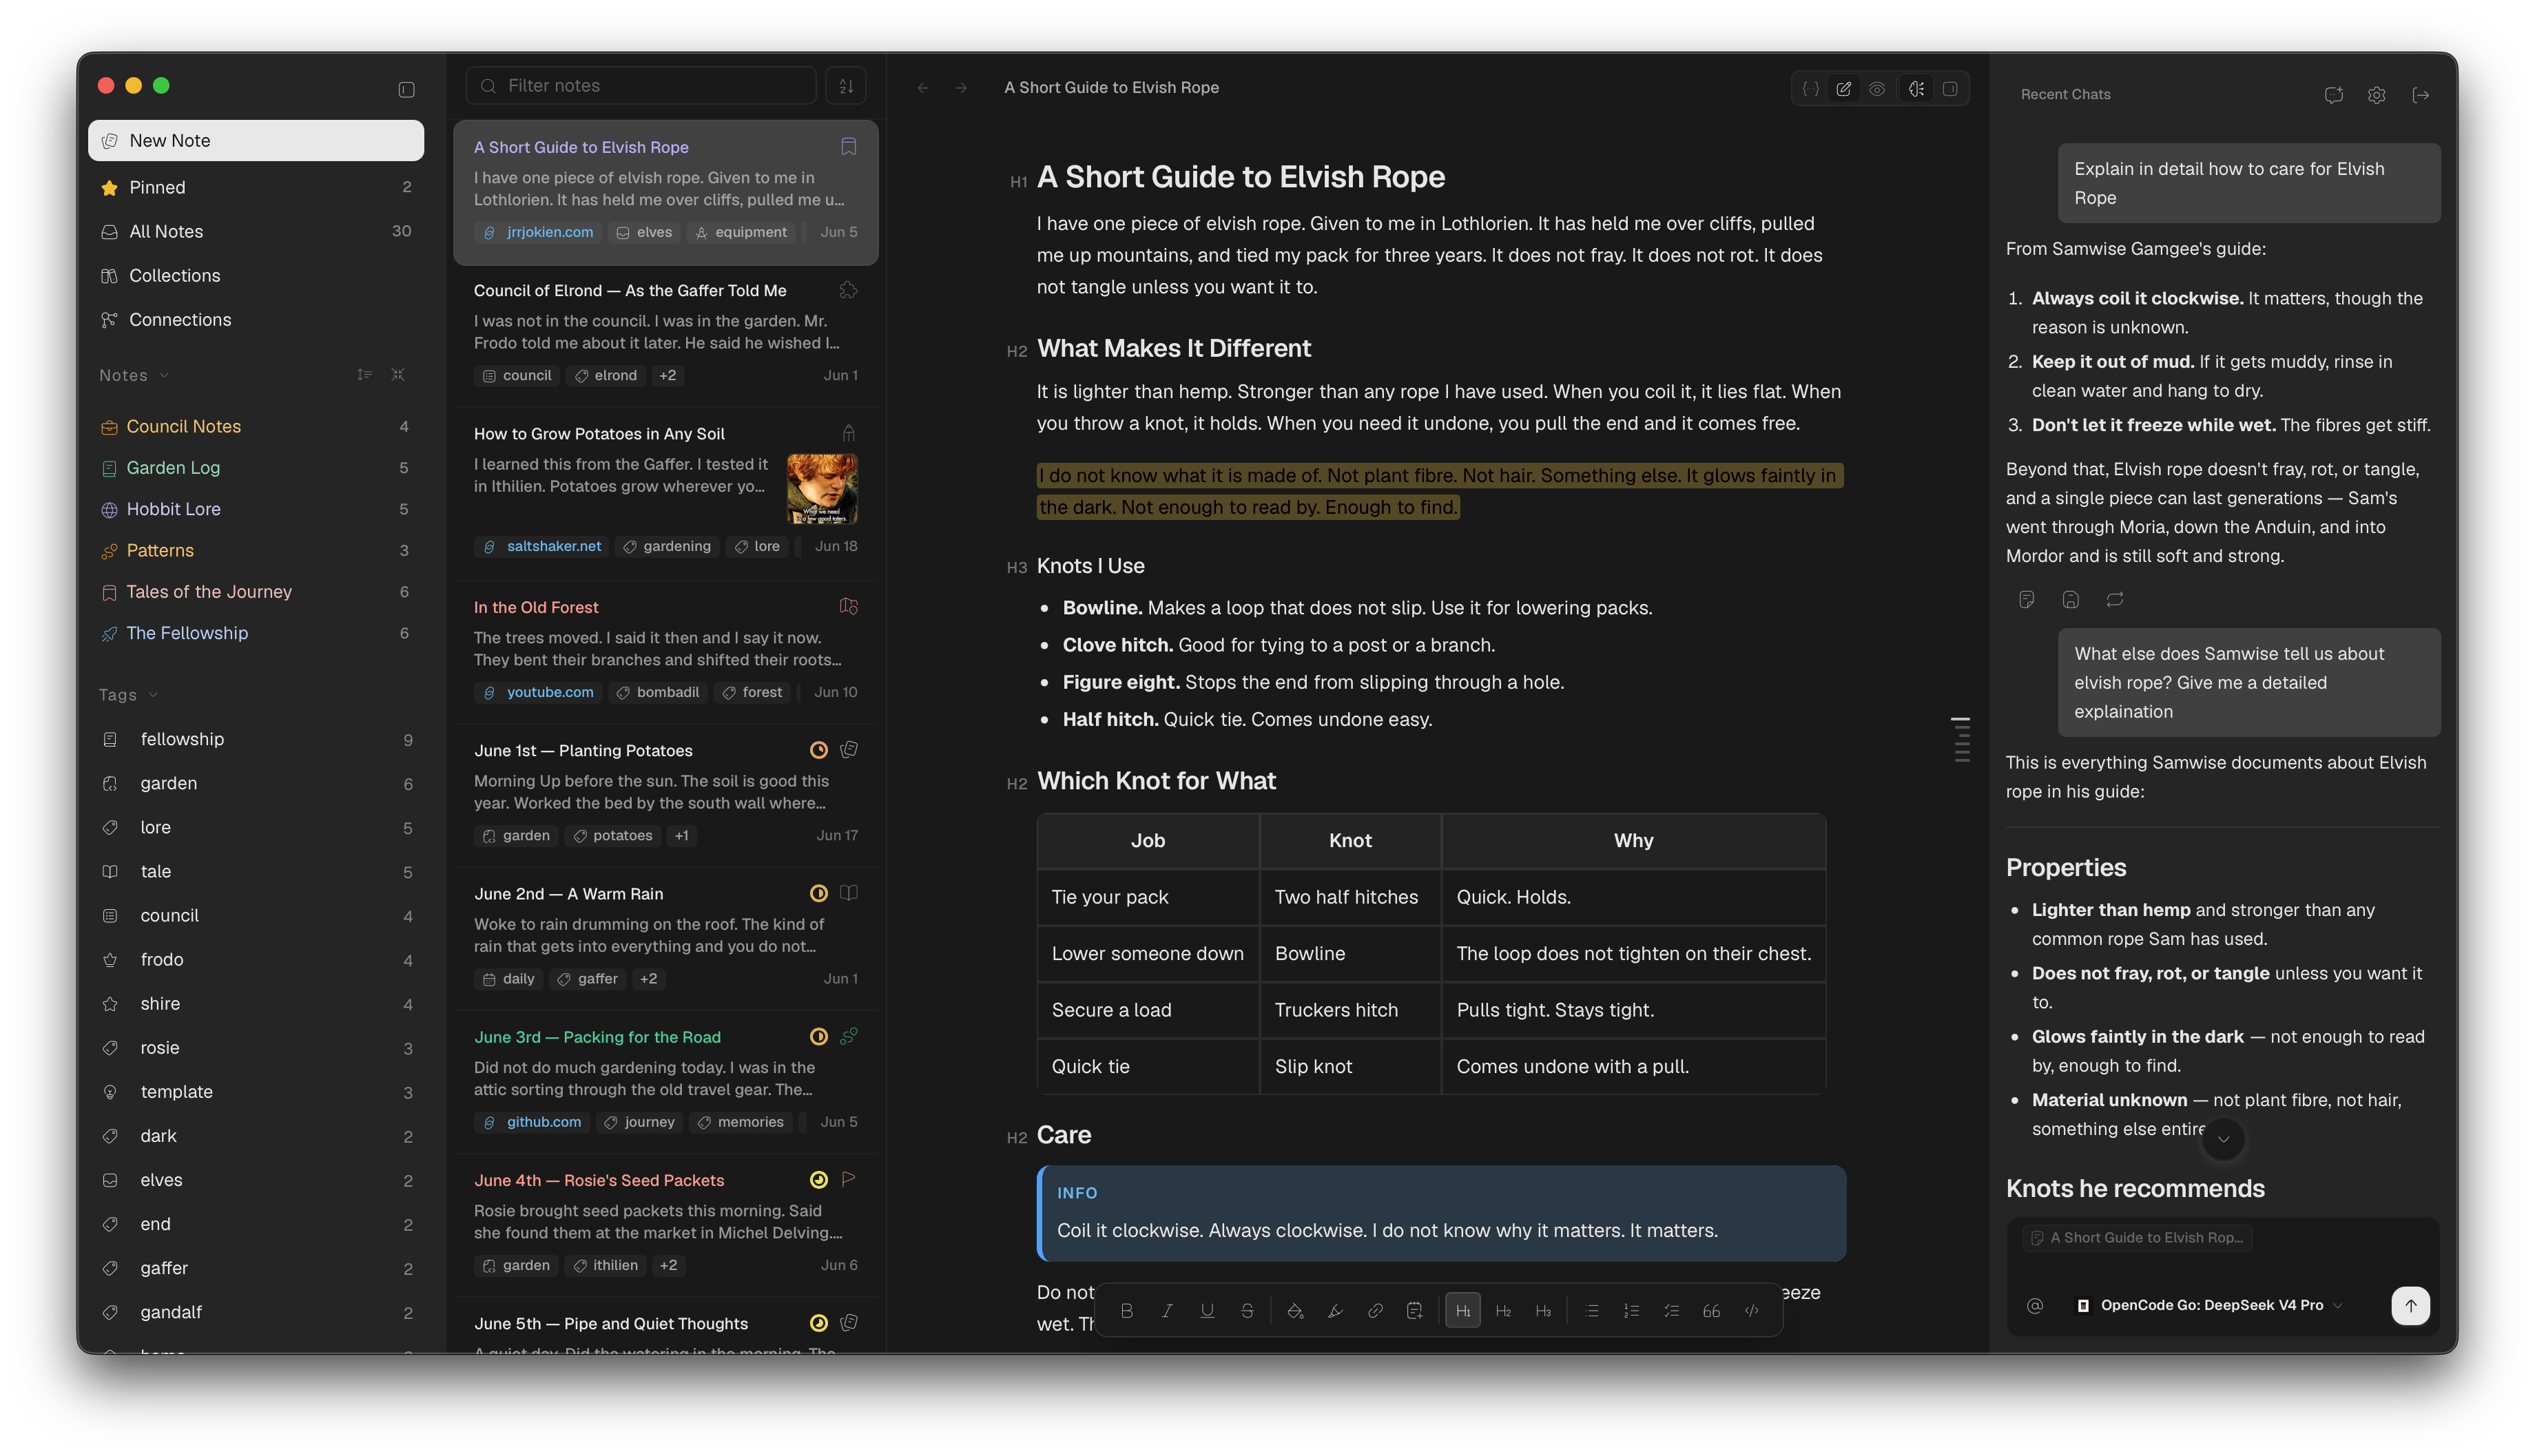Select the highlighter pen tool
Image resolution: width=2535 pixels, height=1456 pixels.
1335,1310
